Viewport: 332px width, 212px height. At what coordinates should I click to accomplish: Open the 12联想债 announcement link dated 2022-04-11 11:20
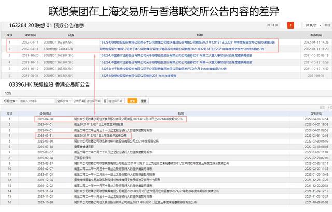click(x=182, y=49)
